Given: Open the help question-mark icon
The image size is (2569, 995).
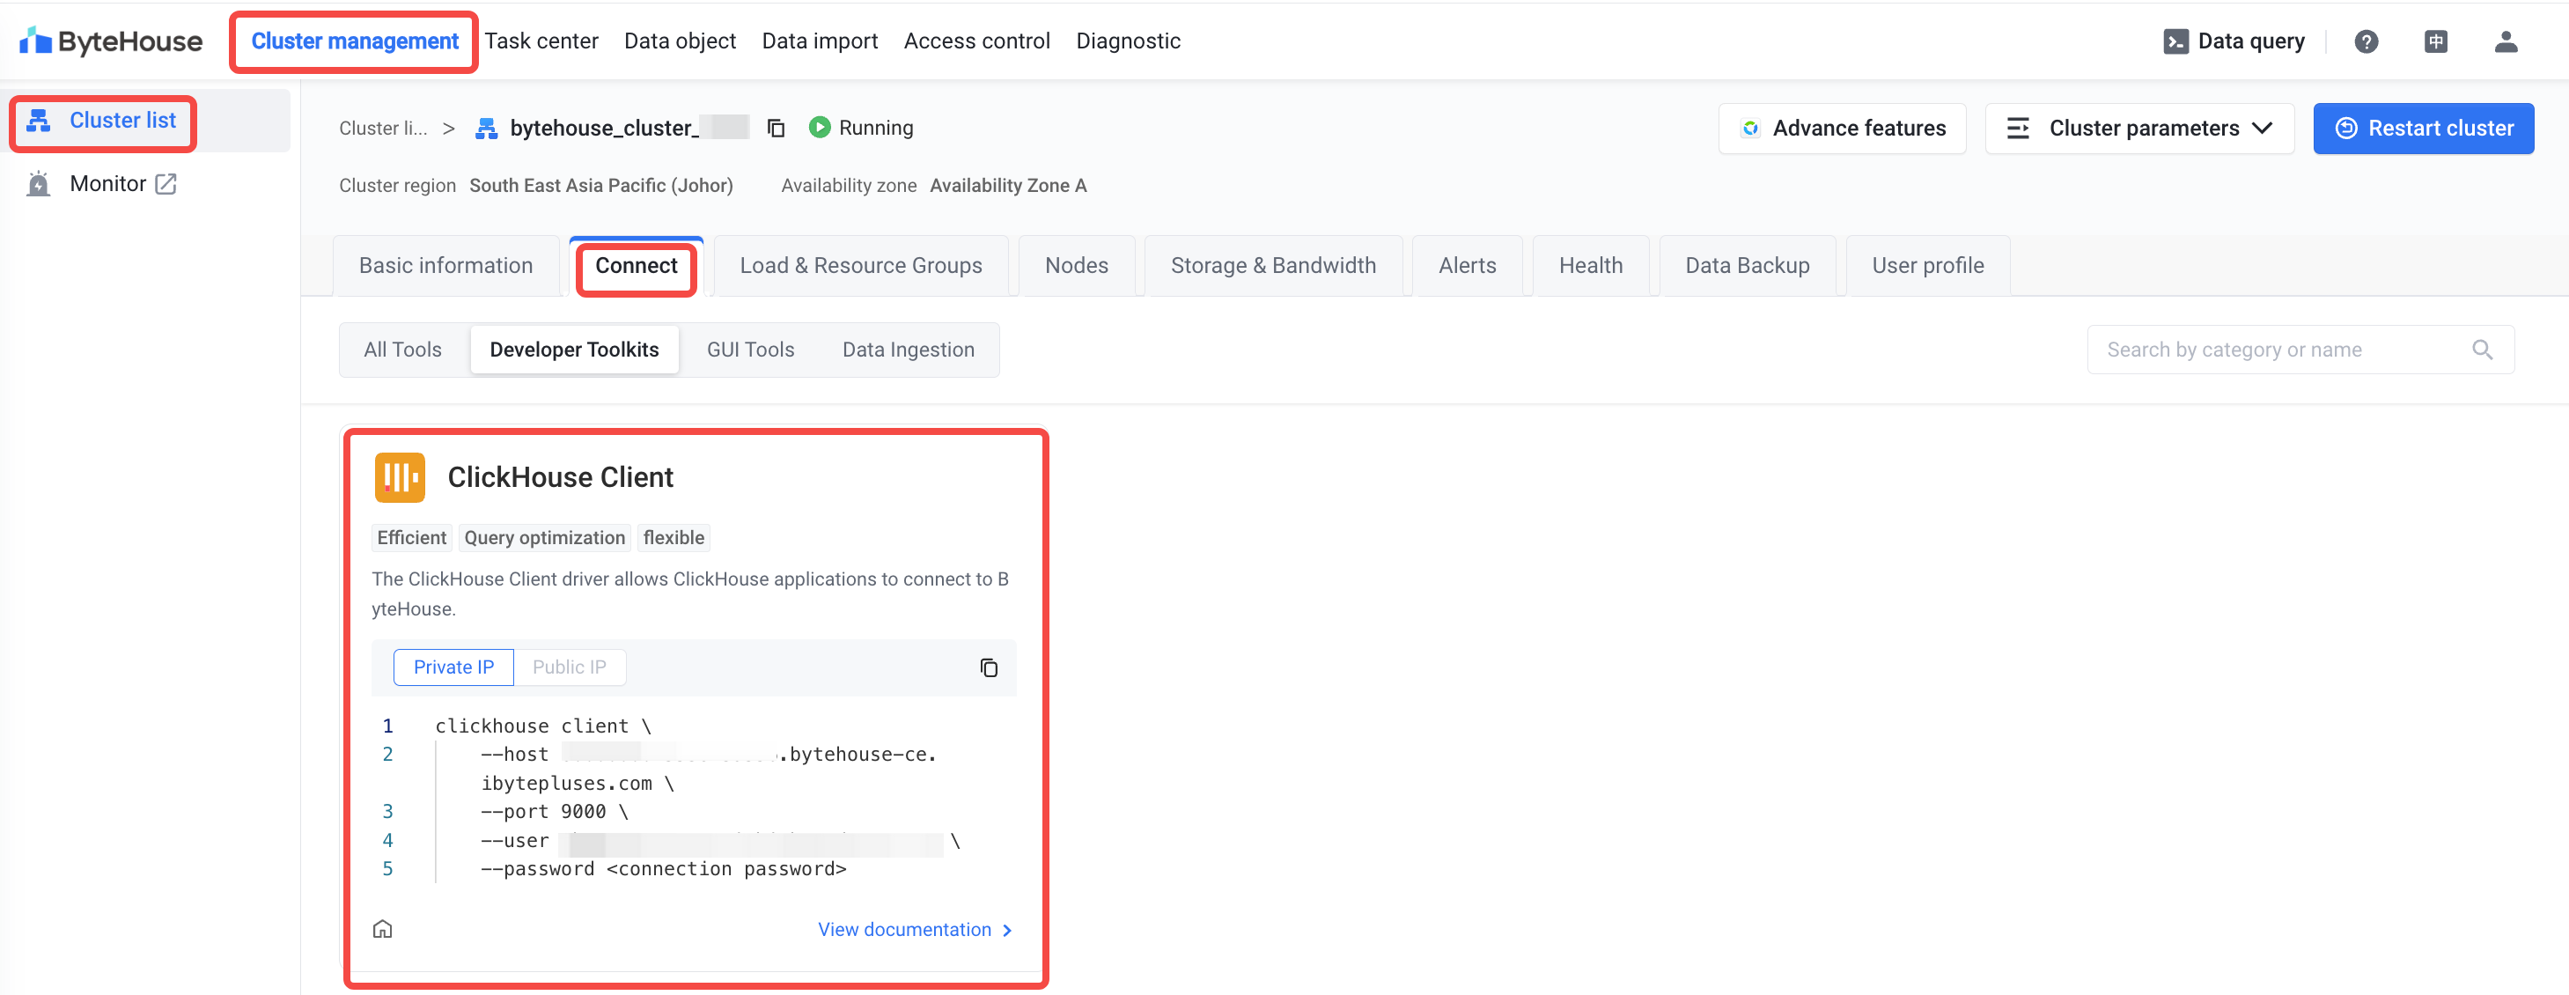Looking at the screenshot, I should 2366,41.
